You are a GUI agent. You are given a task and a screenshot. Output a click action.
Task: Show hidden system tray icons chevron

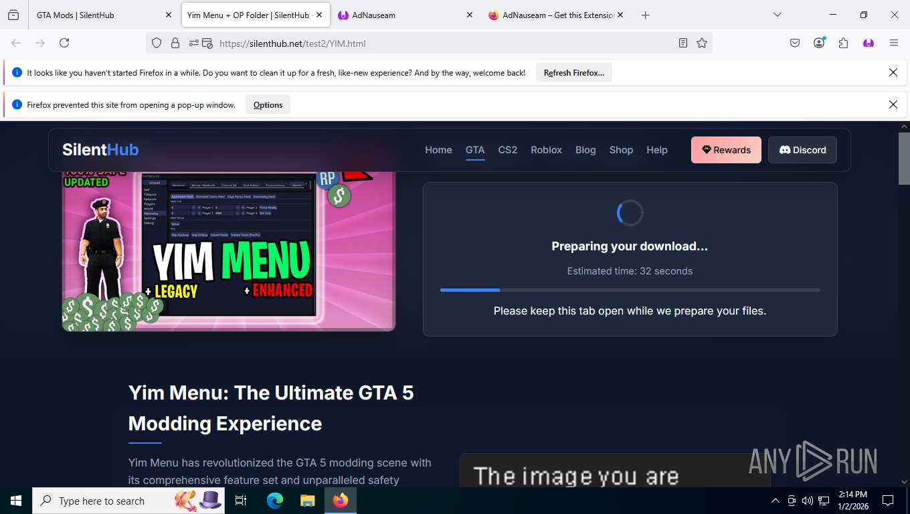[x=776, y=501]
